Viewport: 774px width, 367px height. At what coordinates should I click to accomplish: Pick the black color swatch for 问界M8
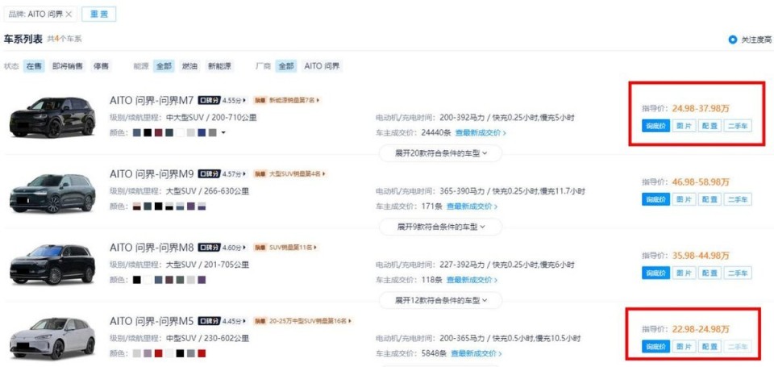[x=137, y=280]
